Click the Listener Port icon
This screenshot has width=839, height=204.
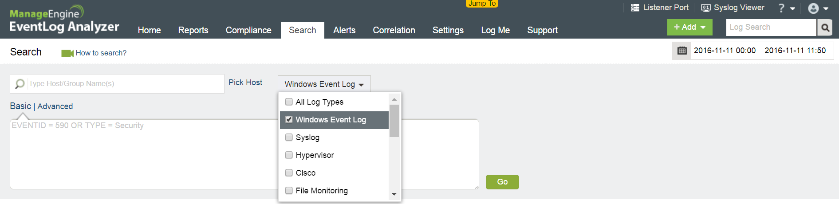click(x=635, y=8)
